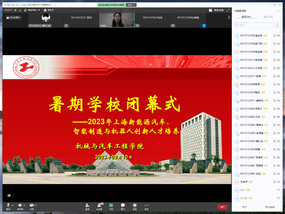Click the 共享 (Share screen) icon
Screen dimensions: 285x214
(111, 206)
